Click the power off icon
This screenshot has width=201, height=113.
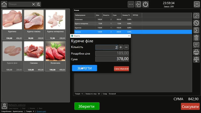point(145,4)
